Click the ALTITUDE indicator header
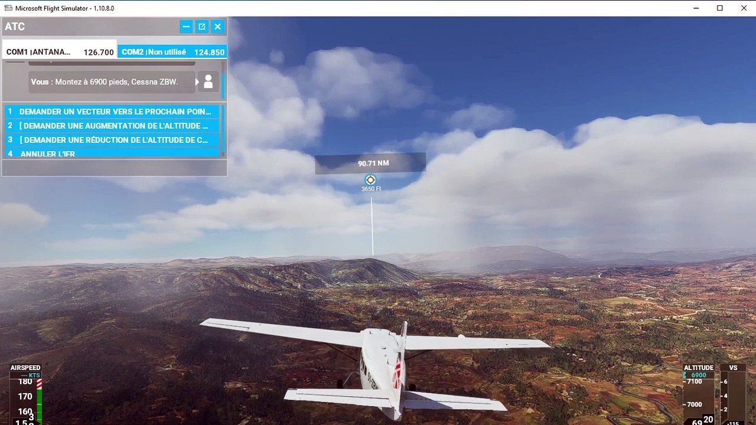Viewport: 756px width, 425px height. [x=699, y=368]
